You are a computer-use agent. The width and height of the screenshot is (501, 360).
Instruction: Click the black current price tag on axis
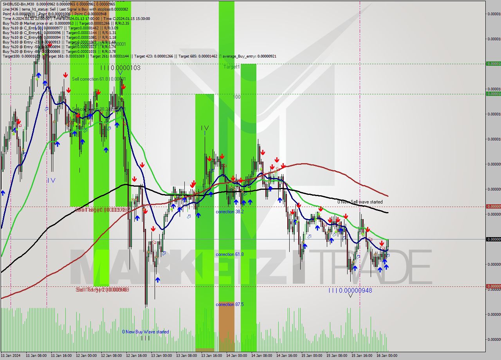click(493, 239)
